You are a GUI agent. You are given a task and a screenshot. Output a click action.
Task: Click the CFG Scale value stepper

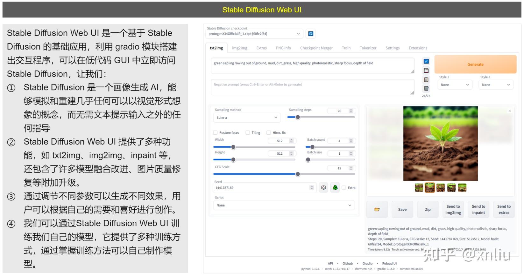click(x=351, y=168)
